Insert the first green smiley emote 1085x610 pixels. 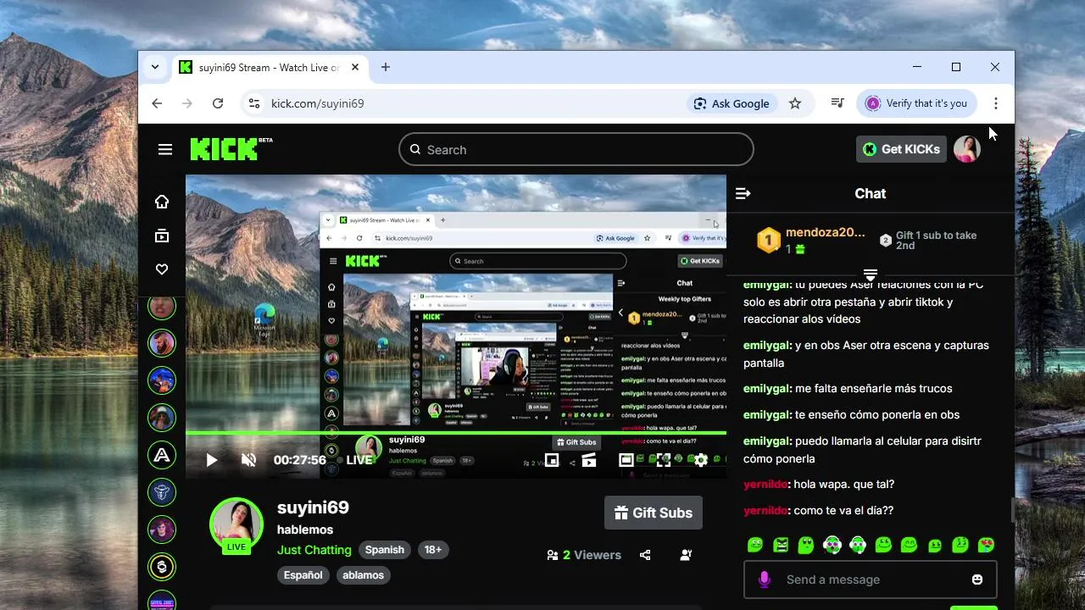[755, 545]
